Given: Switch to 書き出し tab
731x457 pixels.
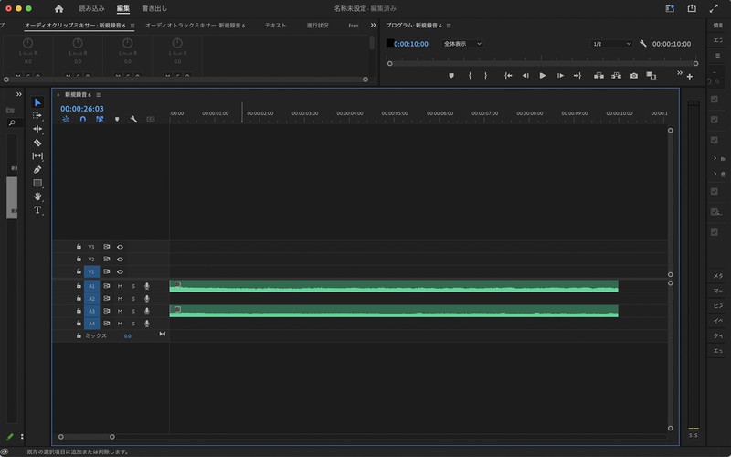Looking at the screenshot, I should pyautogui.click(x=154, y=8).
